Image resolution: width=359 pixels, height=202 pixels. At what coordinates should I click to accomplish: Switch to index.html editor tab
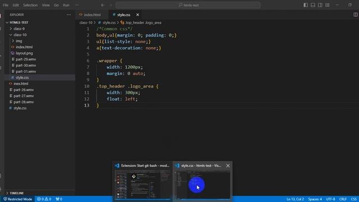click(x=92, y=15)
